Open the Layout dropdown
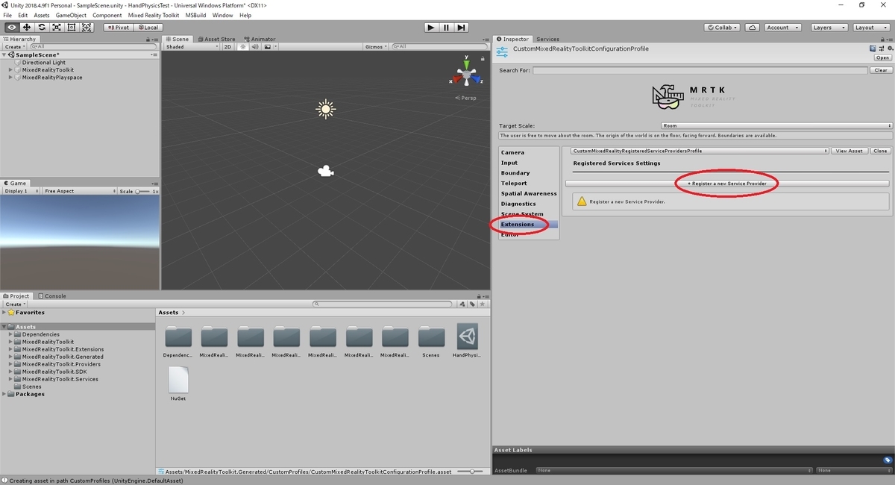 pyautogui.click(x=870, y=28)
